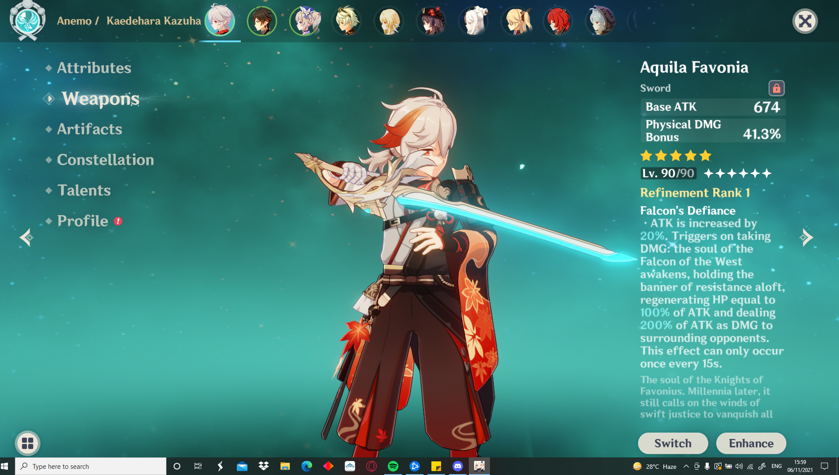Switch to Ningguang's white-haired portrait
Viewport: 839px width, 475px height.
coord(474,20)
